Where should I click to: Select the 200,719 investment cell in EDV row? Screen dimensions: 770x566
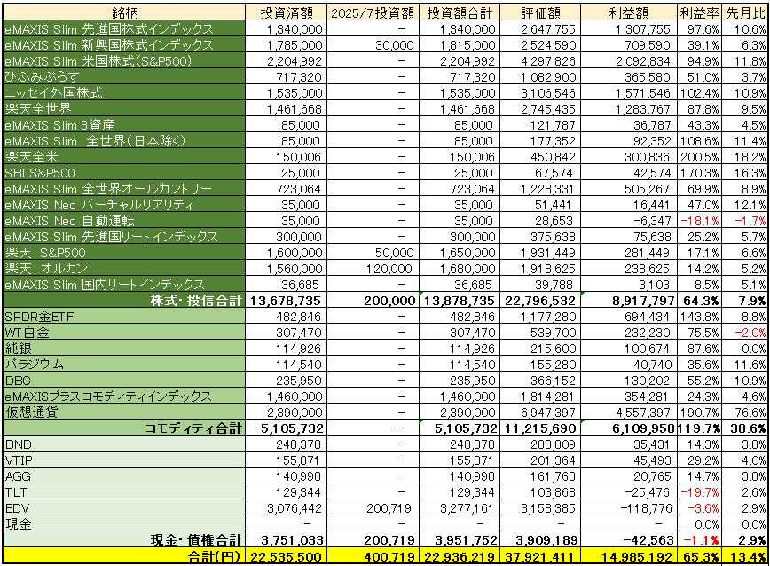373,508
